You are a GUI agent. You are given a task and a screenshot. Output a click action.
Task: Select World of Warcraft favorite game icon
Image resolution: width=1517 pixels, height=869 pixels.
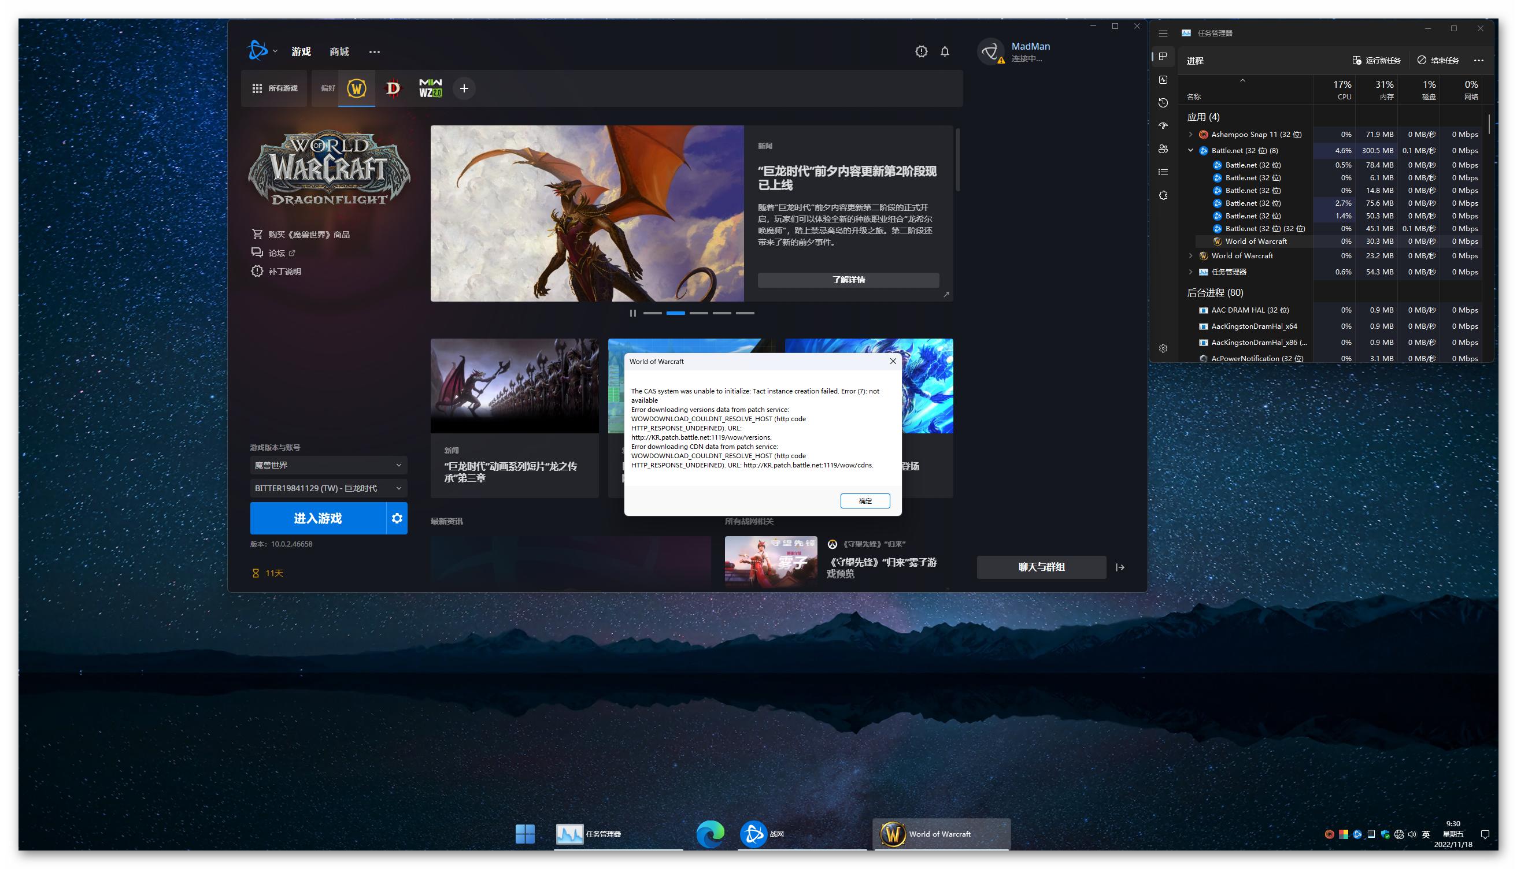click(x=357, y=88)
